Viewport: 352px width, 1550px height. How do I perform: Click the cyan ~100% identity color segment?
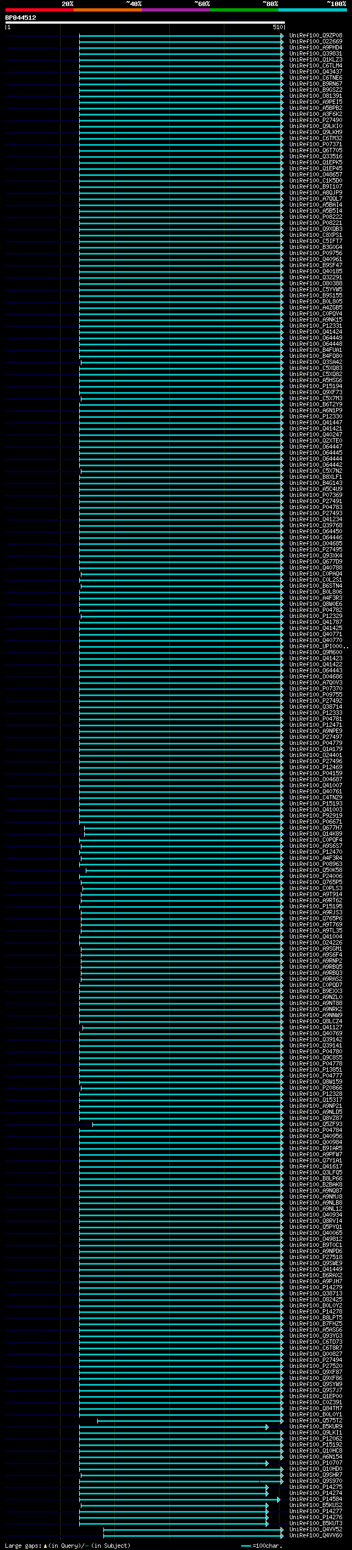(312, 10)
